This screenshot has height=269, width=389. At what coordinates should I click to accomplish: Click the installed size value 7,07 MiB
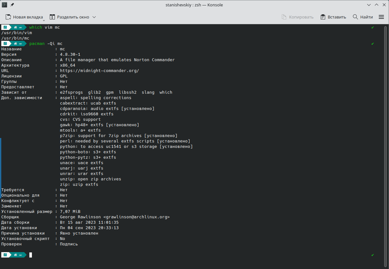click(70, 212)
